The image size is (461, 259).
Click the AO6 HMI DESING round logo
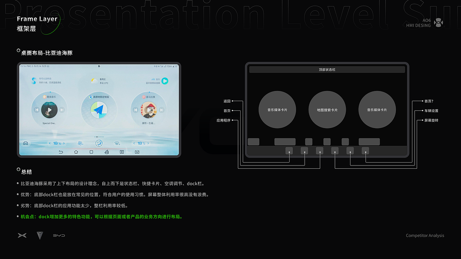[438, 23]
